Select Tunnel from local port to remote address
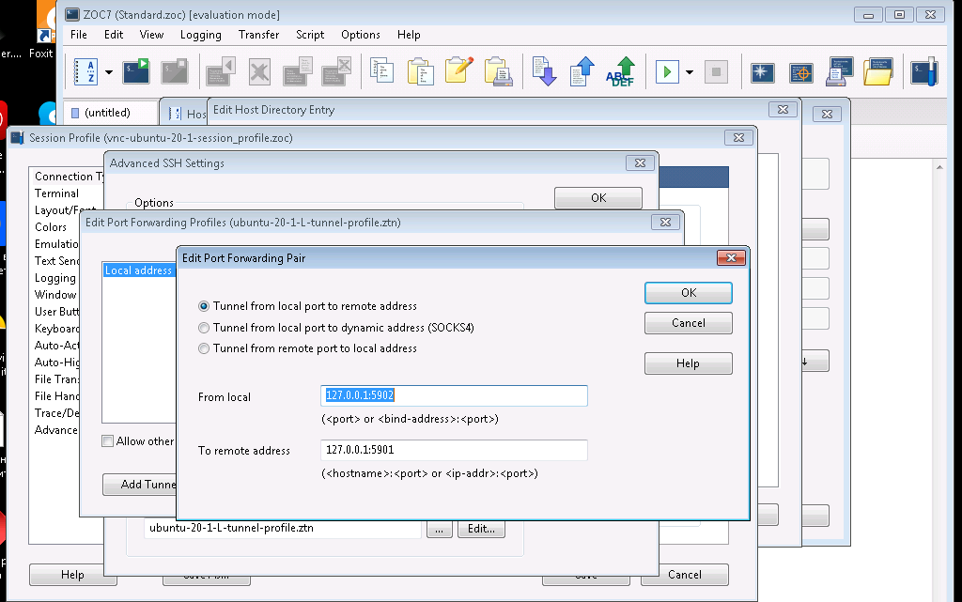This screenshot has width=962, height=602. click(204, 306)
